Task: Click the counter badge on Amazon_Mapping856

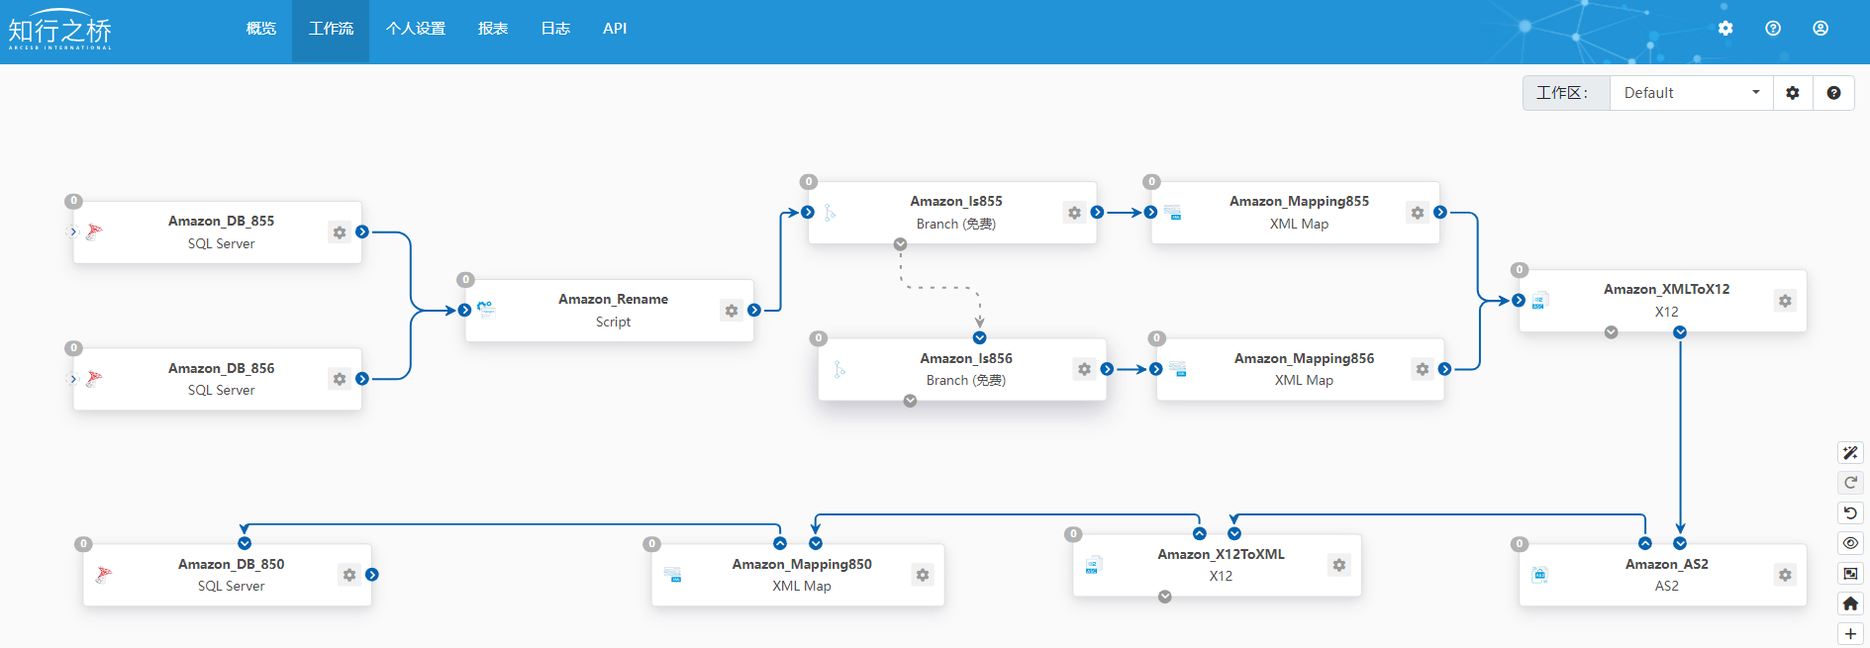Action: coord(1157,338)
